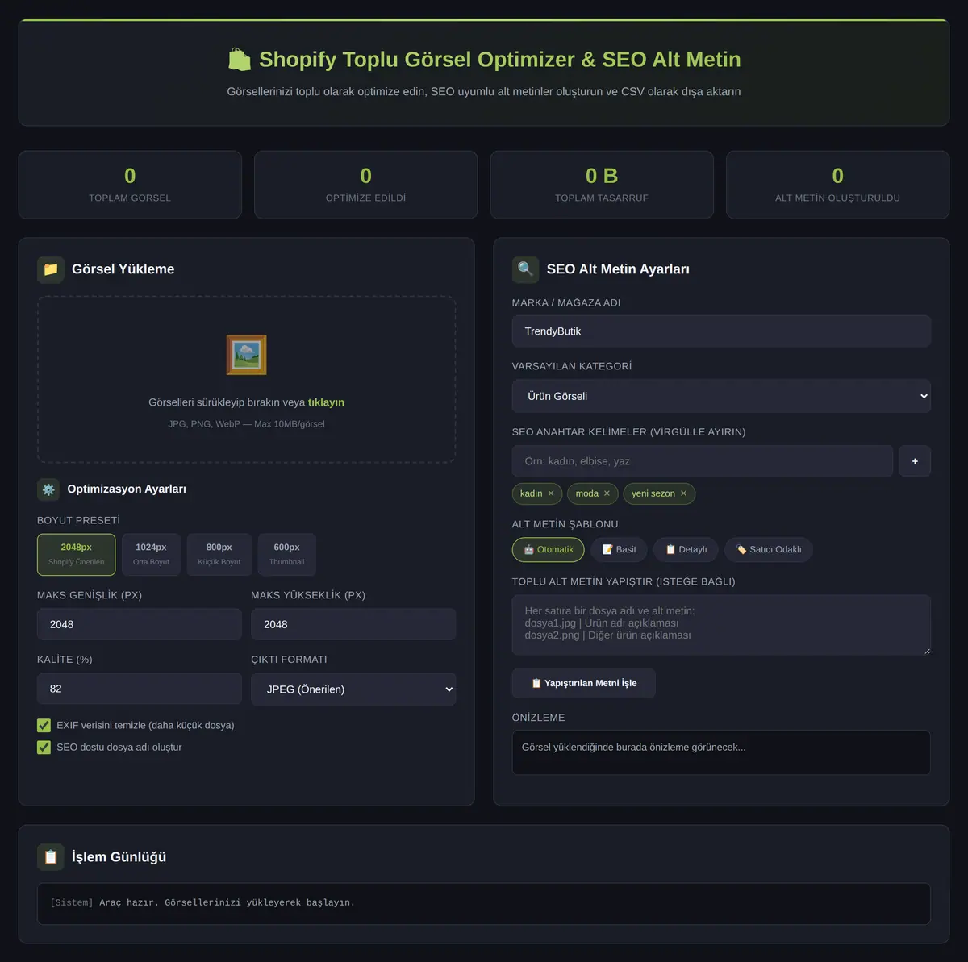Click the Toplam Tasarruf stat card
This screenshot has width=968, height=962.
(602, 185)
